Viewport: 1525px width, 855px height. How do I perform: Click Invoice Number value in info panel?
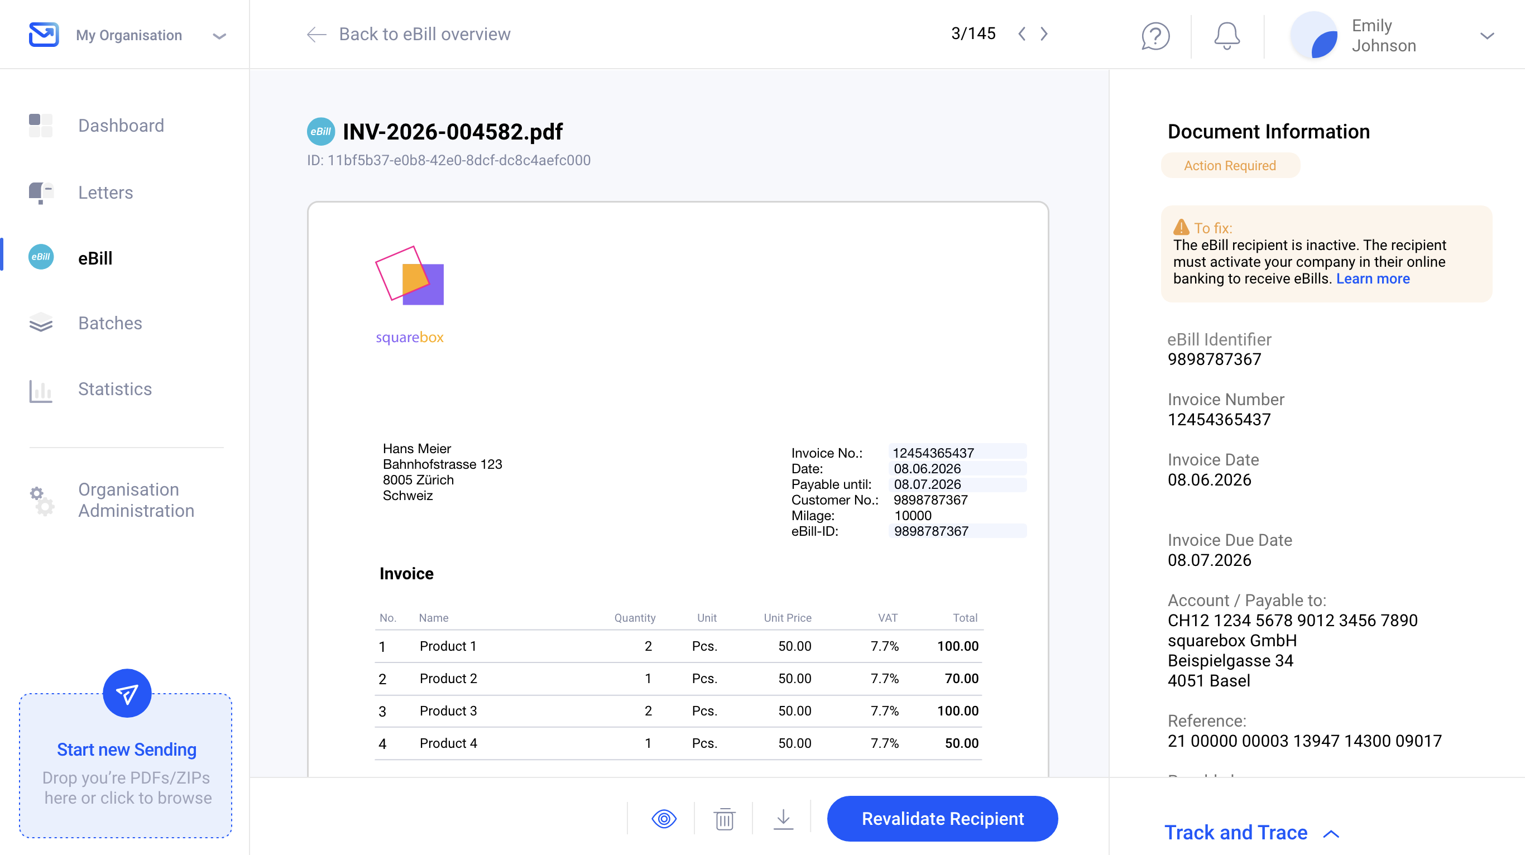point(1219,420)
